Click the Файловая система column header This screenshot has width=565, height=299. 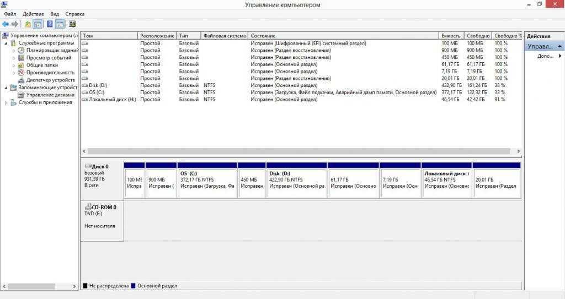224,36
